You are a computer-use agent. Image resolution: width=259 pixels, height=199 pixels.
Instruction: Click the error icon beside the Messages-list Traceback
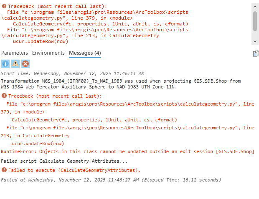pyautogui.click(x=4, y=96)
